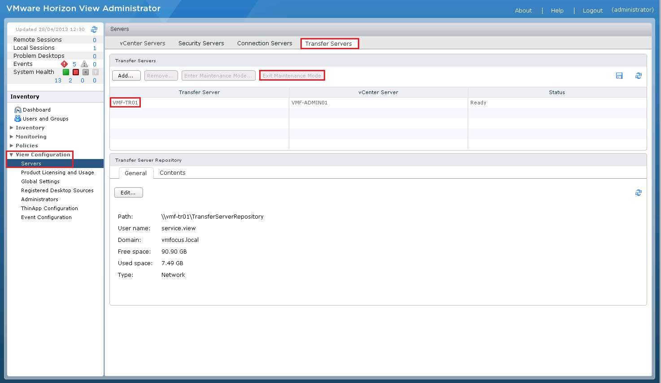Refresh the status panel next to Updated timestamp
The width and height of the screenshot is (661, 383).
pos(94,30)
